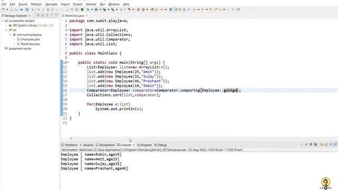The width and height of the screenshot is (338, 190).
Task: Open the Window menu
Action: pos(114,4)
